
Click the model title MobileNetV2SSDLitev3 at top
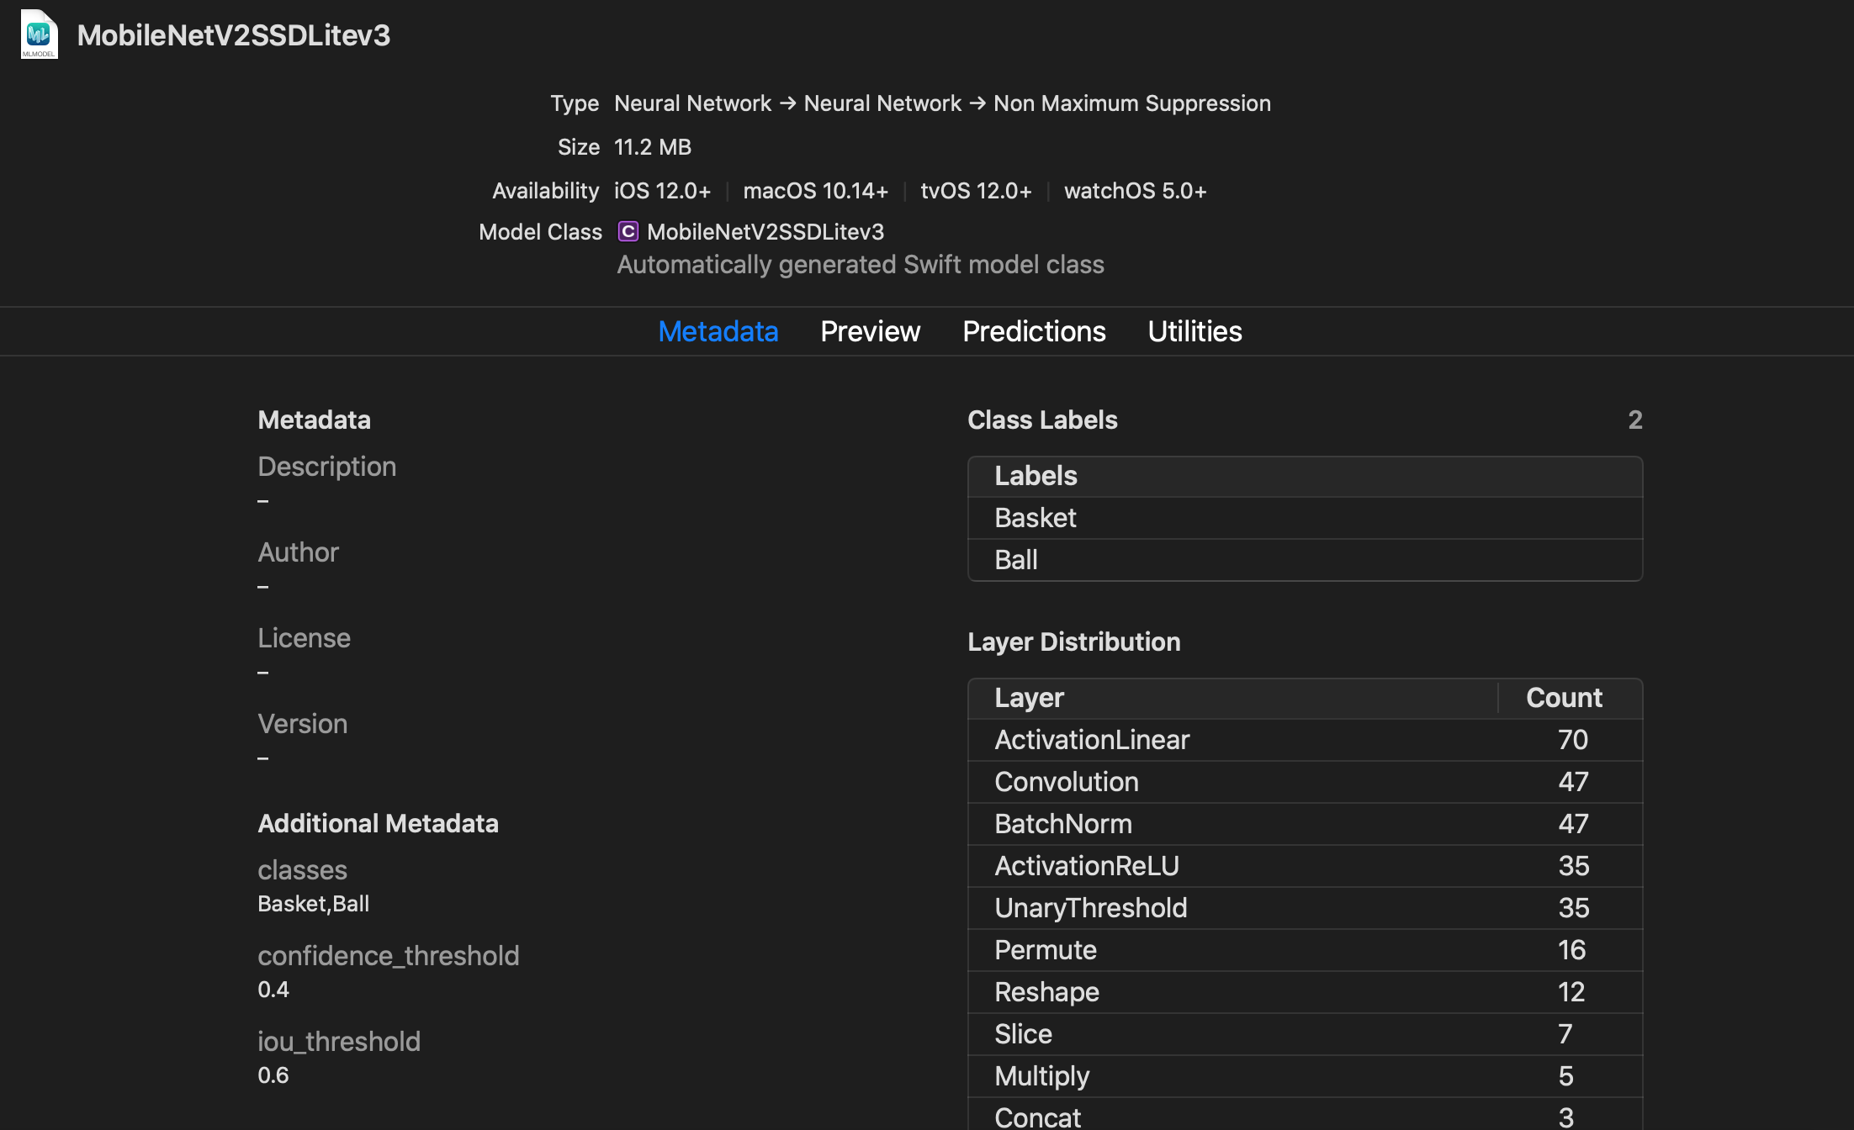(234, 35)
